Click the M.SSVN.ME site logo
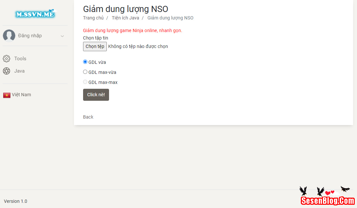 point(35,14)
